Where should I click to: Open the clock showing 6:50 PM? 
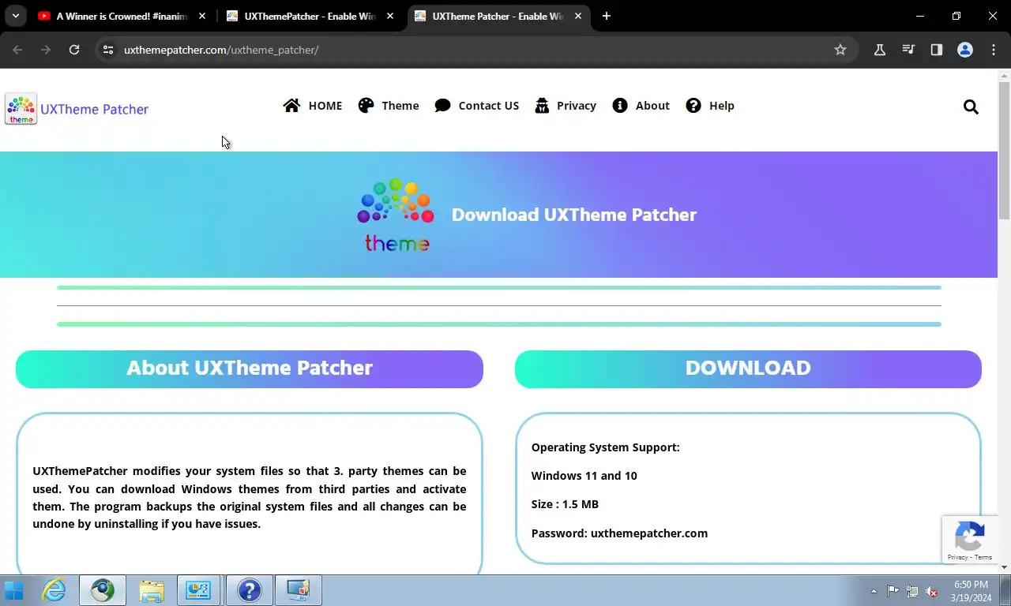tap(971, 591)
